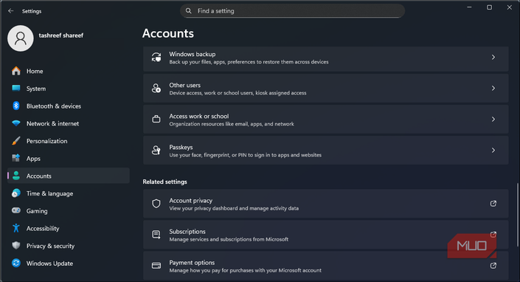Open Personalization section
Screen dimensions: 520x282
coord(69,141)
